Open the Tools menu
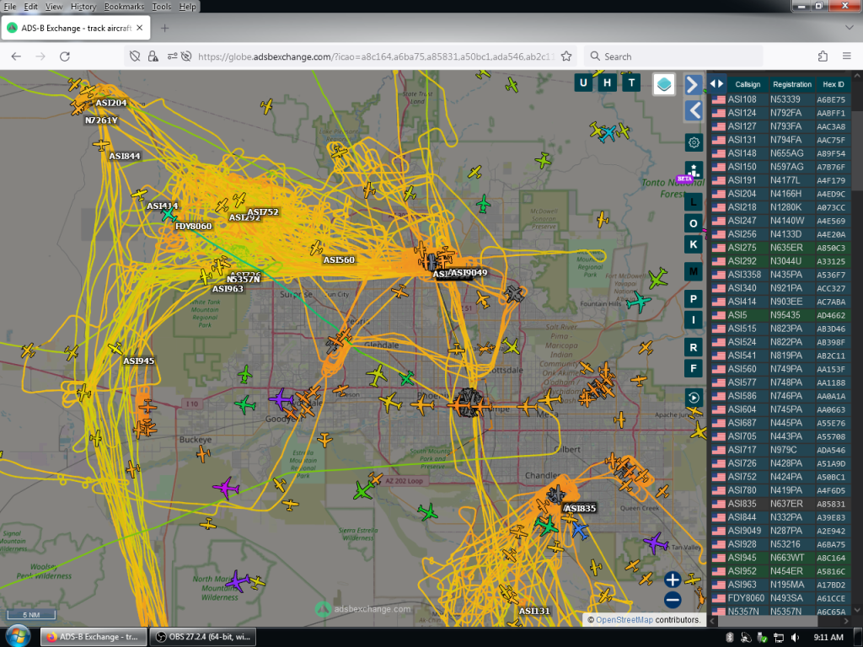This screenshot has height=647, width=863. (x=161, y=7)
